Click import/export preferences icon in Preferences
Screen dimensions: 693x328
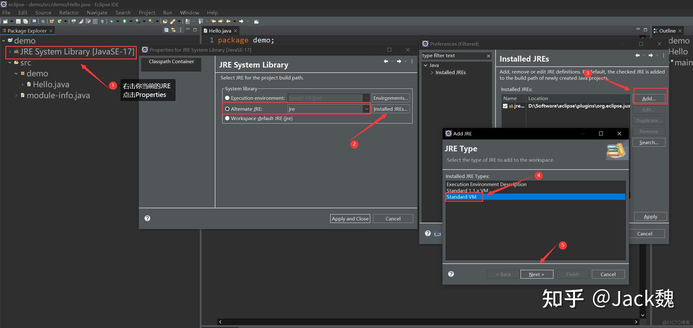point(438,234)
